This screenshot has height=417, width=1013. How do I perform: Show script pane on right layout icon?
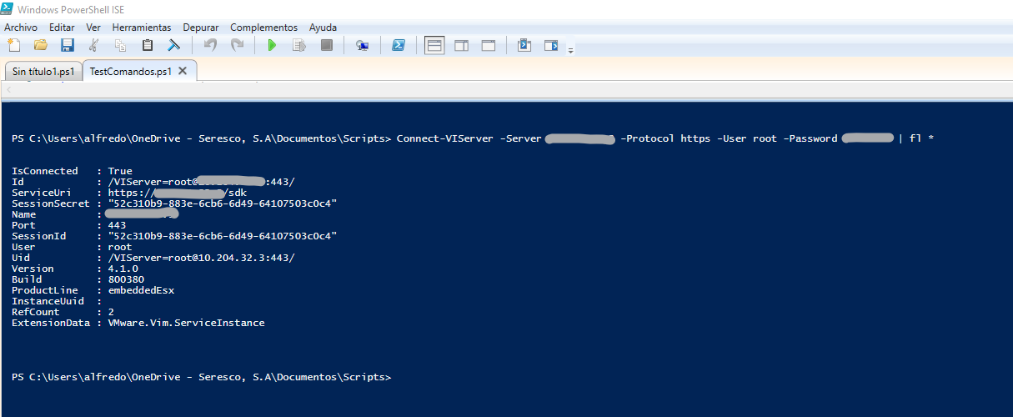[x=461, y=45]
